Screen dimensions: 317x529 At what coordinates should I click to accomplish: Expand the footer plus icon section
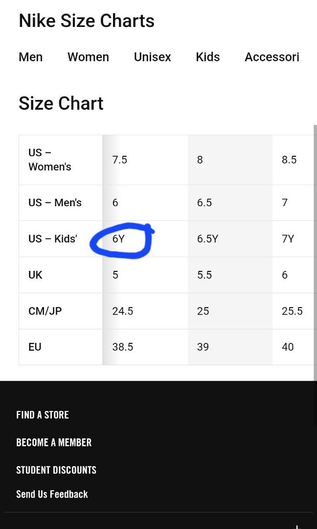click(296, 526)
